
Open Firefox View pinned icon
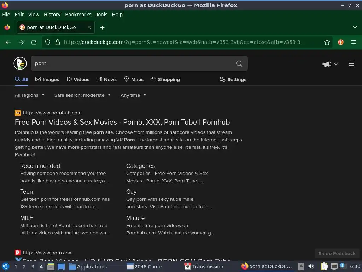[7, 27]
